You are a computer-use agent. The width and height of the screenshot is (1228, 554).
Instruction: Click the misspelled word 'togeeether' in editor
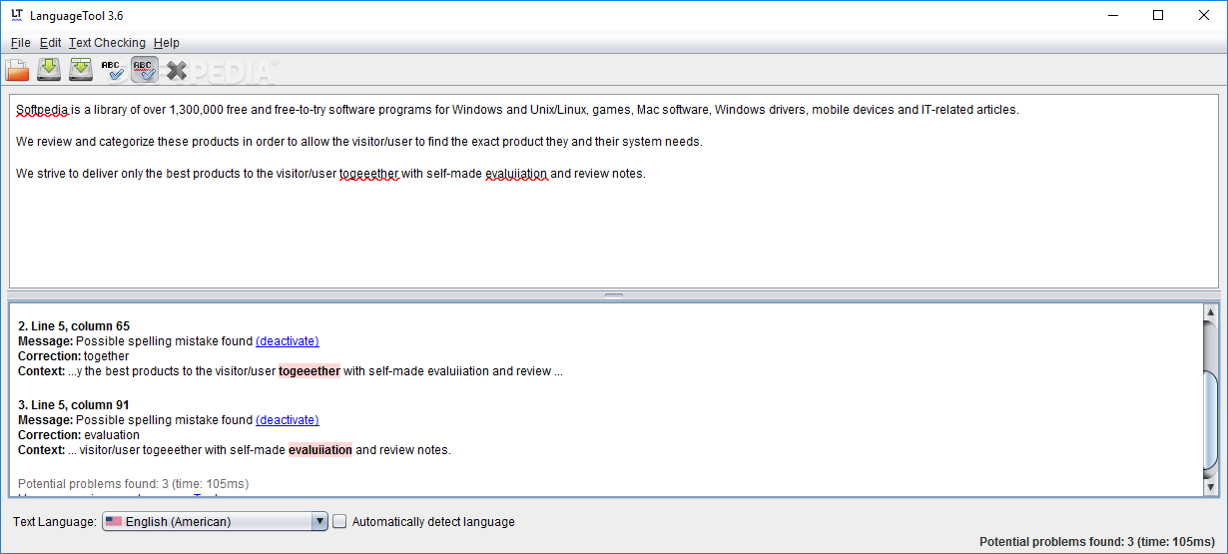tap(368, 174)
